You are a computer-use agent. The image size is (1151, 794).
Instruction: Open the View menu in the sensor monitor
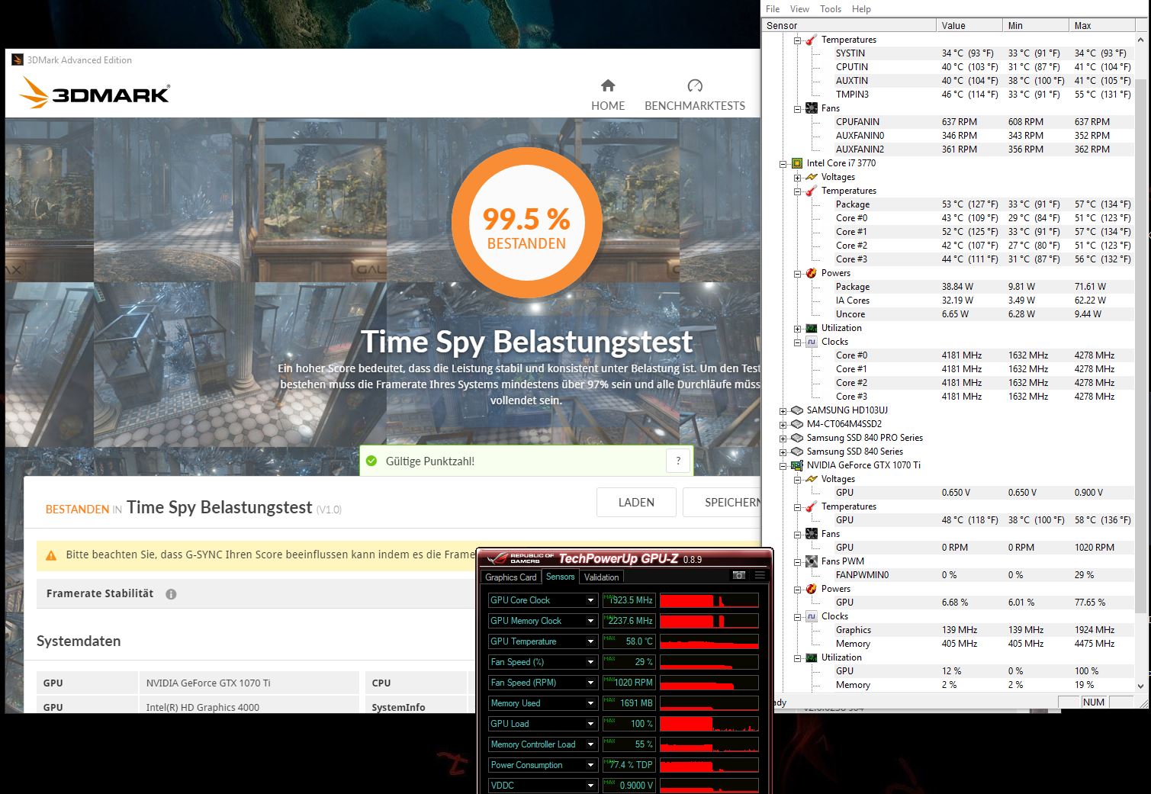pos(799,9)
